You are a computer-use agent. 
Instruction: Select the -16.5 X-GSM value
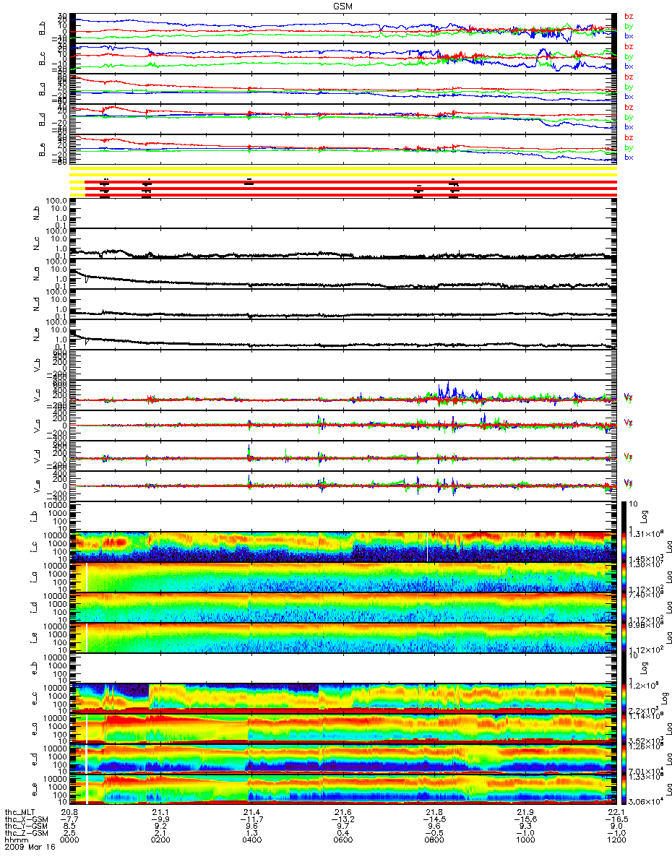(616, 820)
